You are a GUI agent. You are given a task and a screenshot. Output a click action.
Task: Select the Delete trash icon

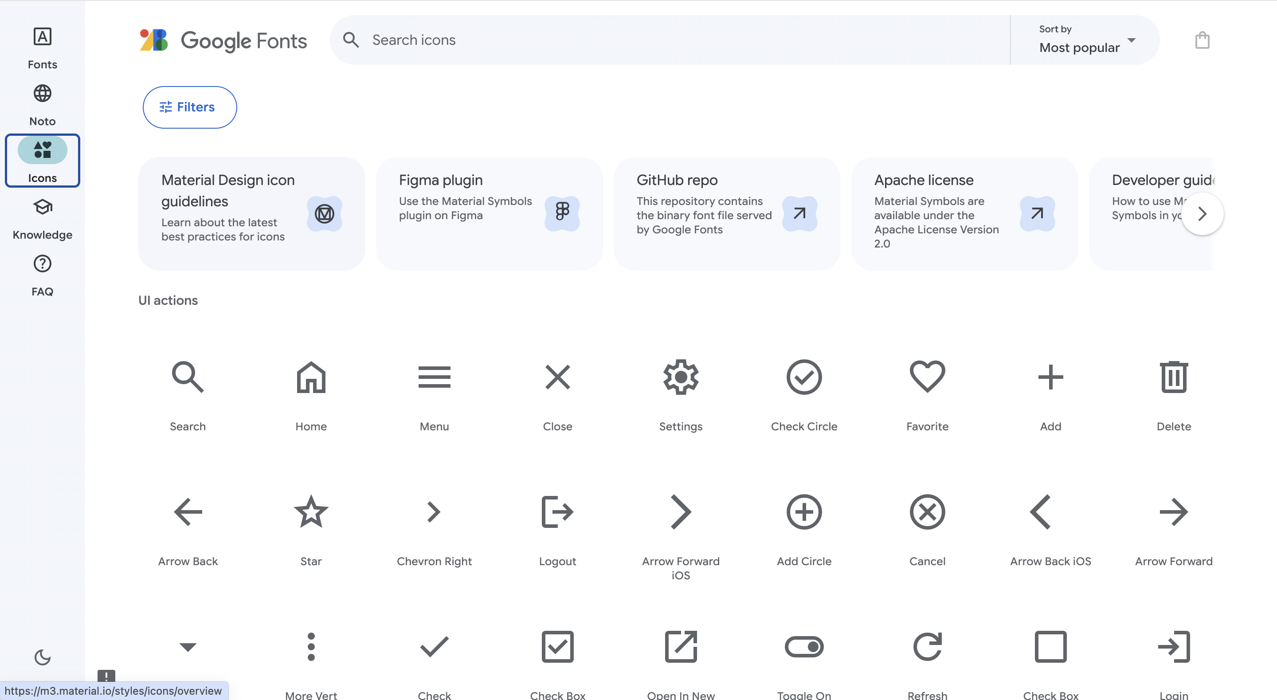click(1173, 377)
